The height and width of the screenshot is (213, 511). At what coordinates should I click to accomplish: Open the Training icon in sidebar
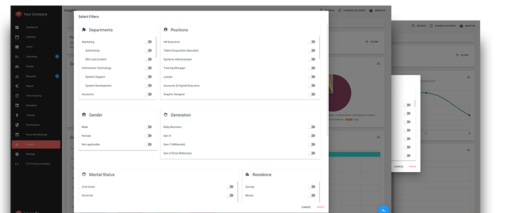click(x=17, y=115)
